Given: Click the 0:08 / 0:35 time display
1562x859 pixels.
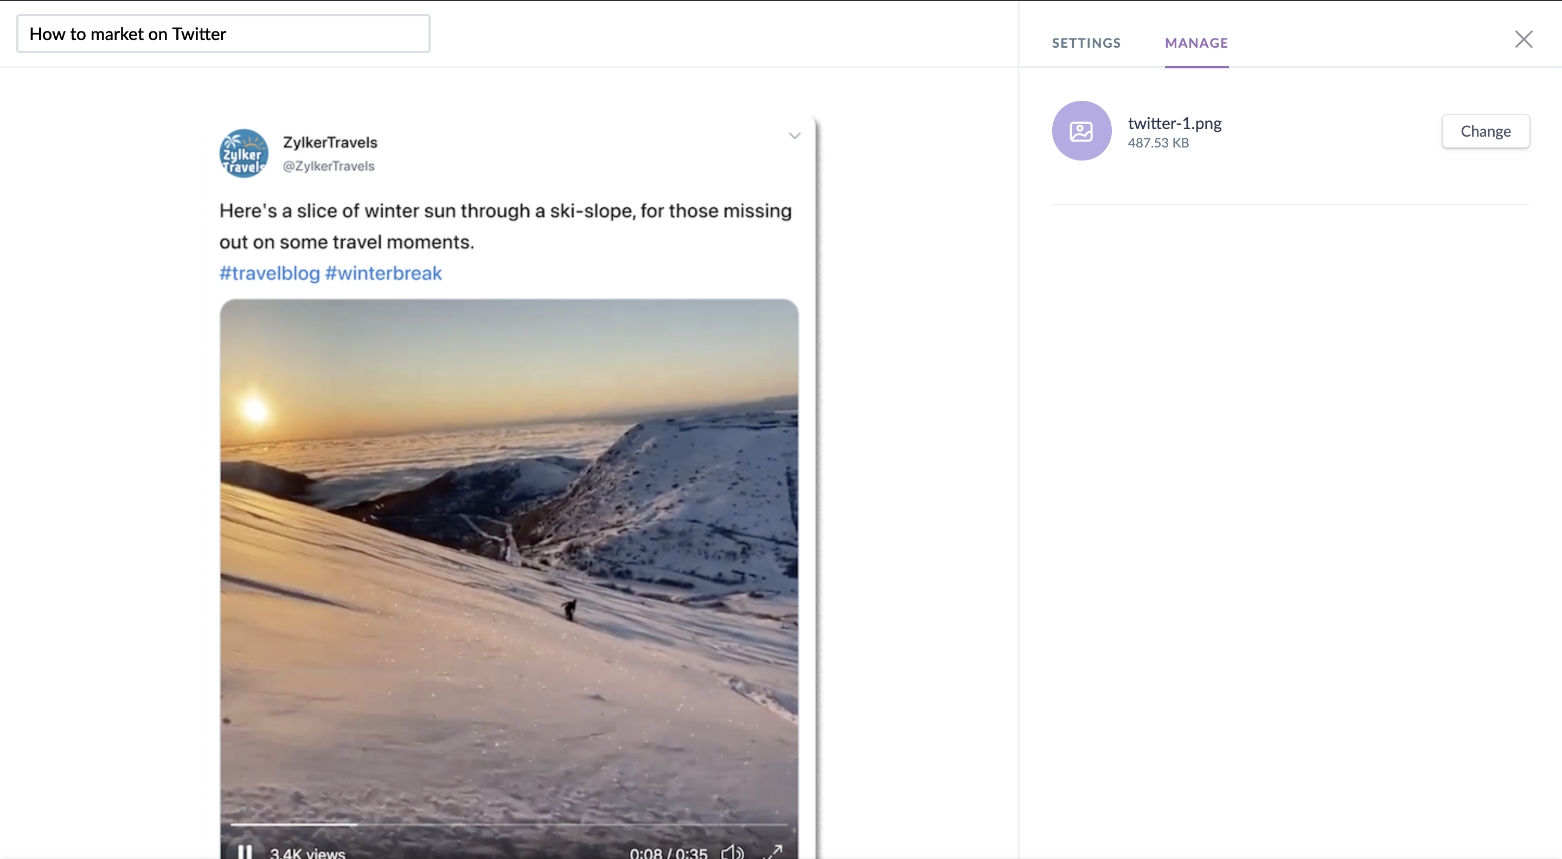Looking at the screenshot, I should click(668, 853).
